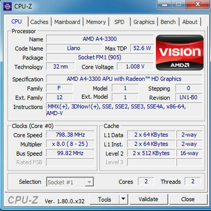The image size is (211, 211).
Task: Click the empty Level 3 cache field
Action: 151,162
